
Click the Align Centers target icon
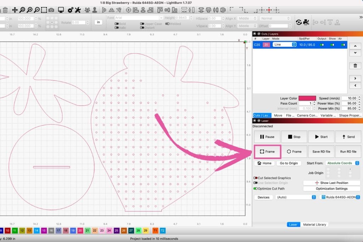click(128, 10)
